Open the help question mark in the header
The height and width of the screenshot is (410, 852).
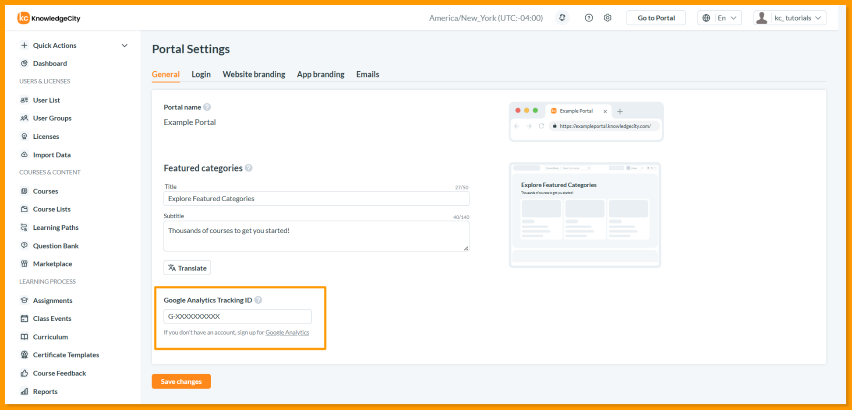coord(589,18)
